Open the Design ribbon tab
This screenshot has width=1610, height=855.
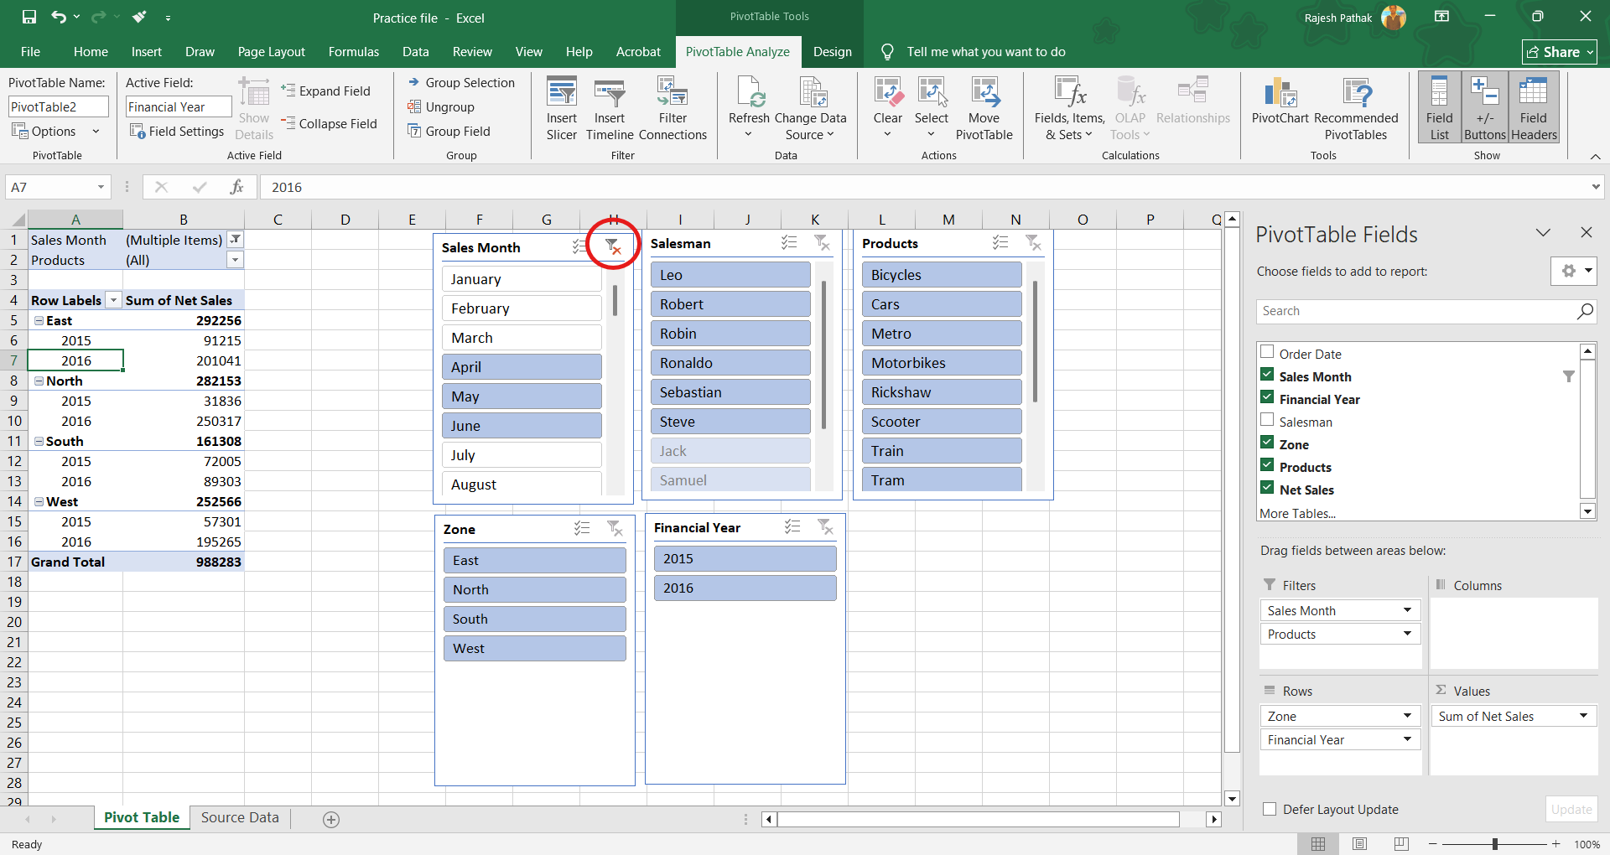(x=832, y=52)
